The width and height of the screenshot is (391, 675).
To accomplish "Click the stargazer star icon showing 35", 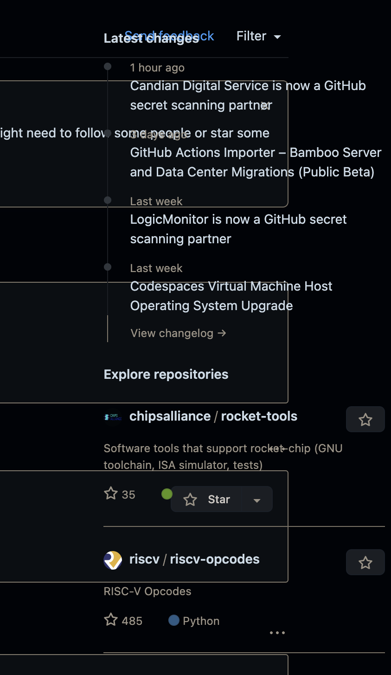I will tap(111, 493).
